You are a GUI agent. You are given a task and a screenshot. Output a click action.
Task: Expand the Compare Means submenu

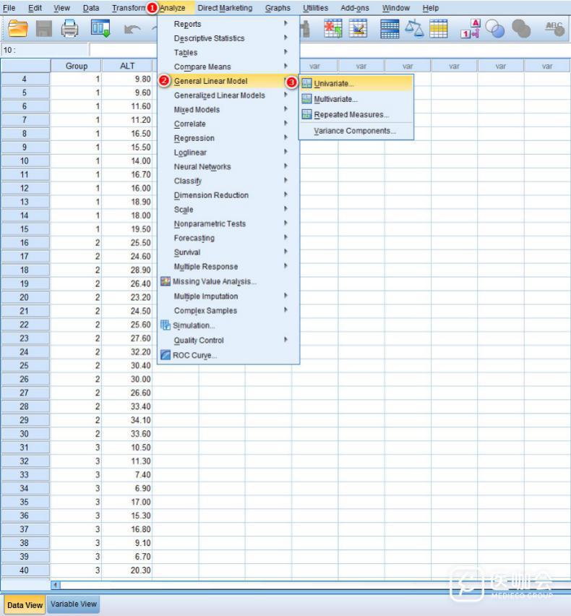(202, 67)
